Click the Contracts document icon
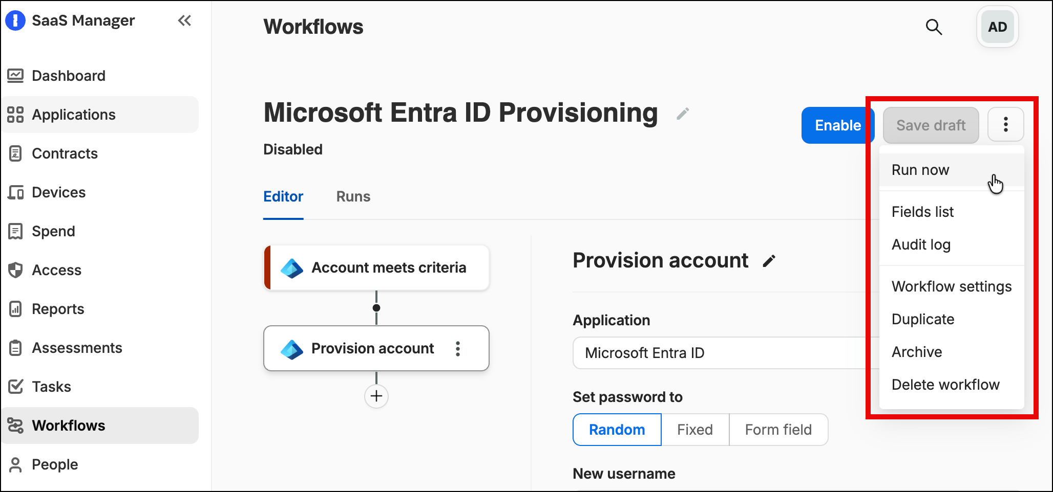 point(15,153)
